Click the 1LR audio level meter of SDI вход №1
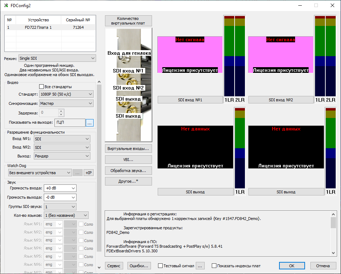Screen dimensions: 341x274 [229, 57]
